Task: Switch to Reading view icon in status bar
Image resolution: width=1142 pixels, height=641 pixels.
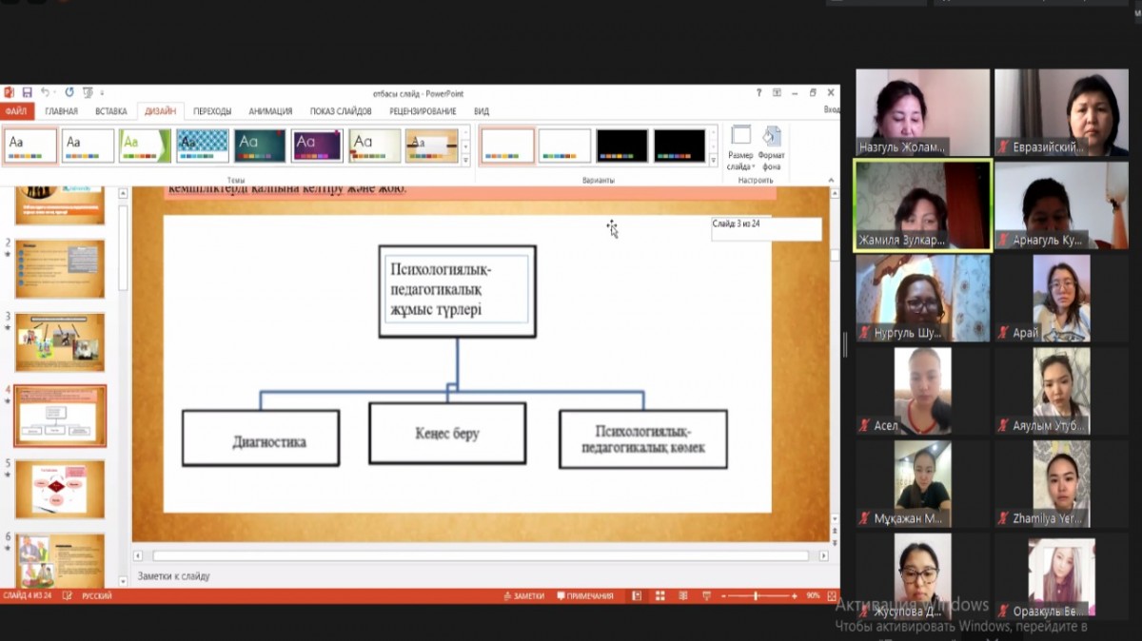Action: pos(681,596)
